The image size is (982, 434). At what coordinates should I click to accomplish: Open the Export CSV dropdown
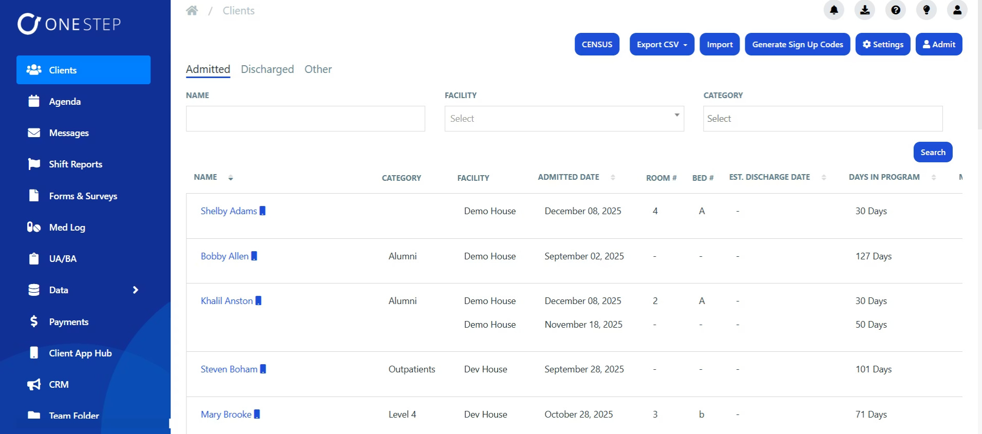pyautogui.click(x=662, y=44)
